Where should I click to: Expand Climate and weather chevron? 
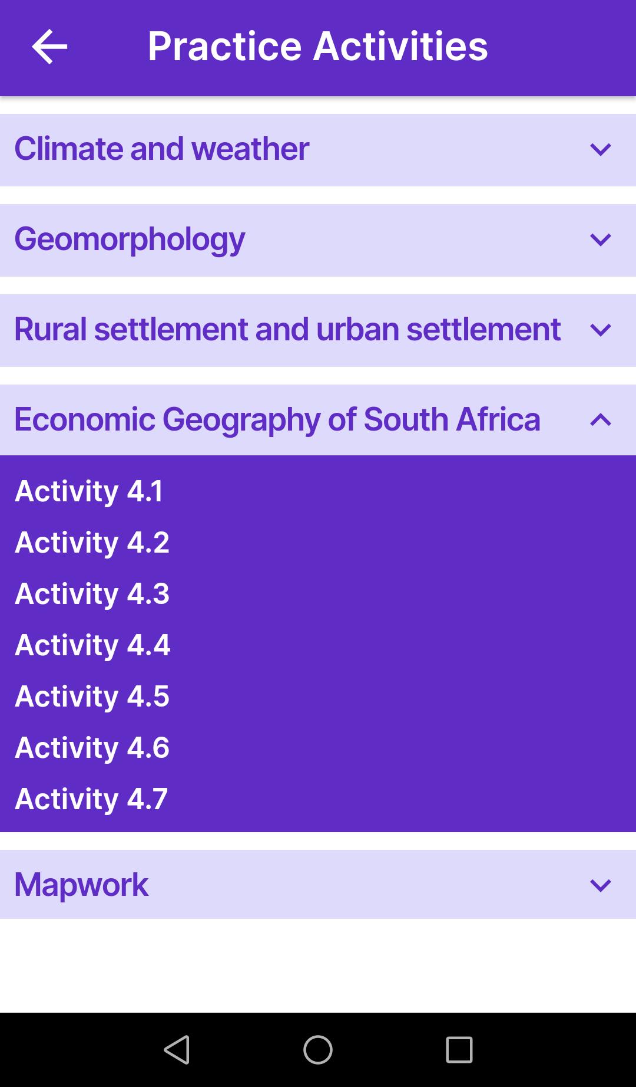tap(600, 150)
